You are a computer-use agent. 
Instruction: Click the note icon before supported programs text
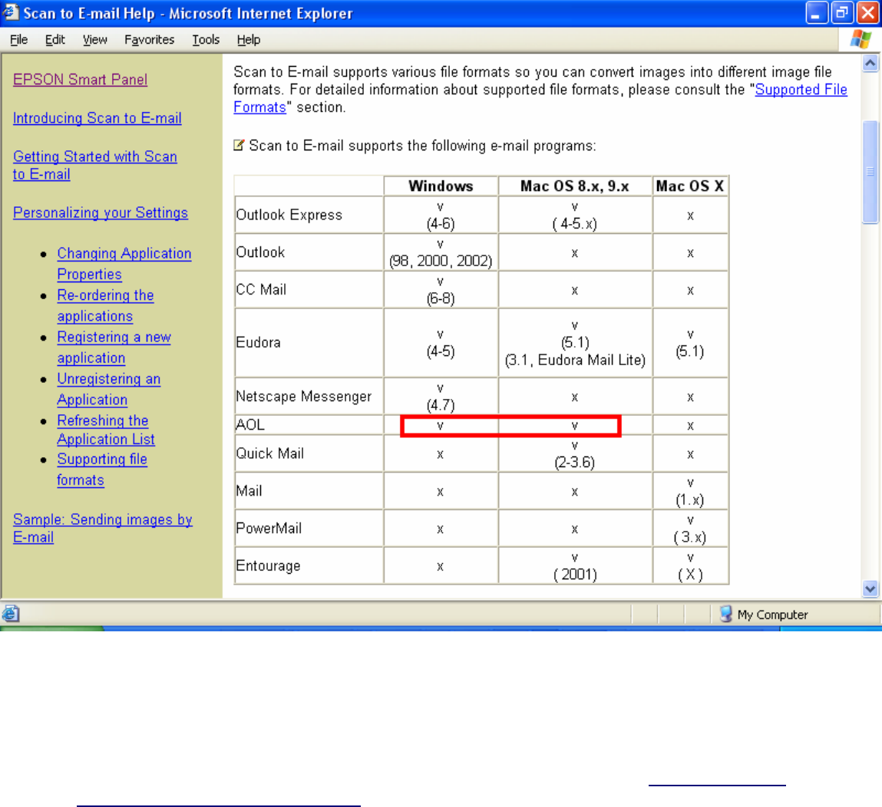pyautogui.click(x=239, y=145)
